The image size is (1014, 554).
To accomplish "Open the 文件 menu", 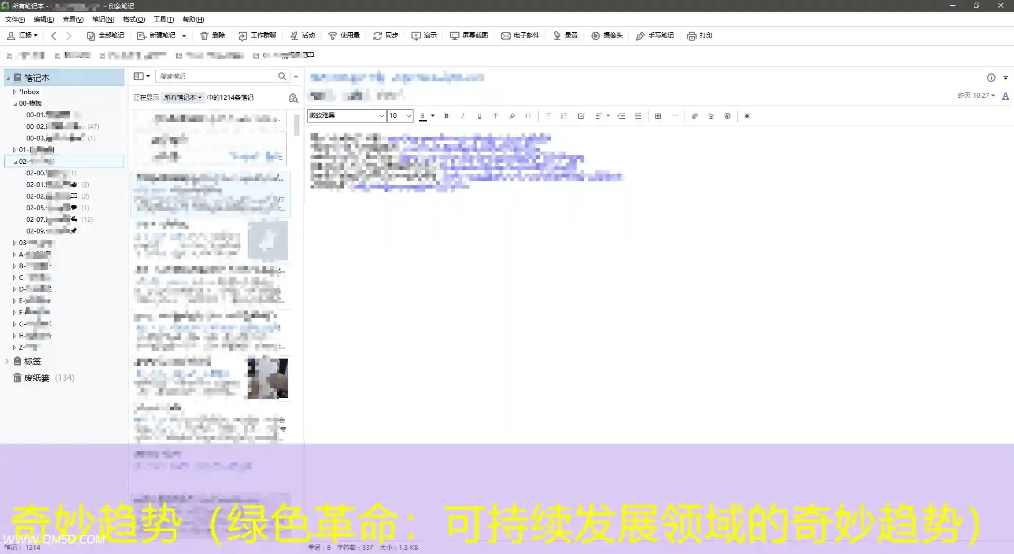I will (15, 20).
